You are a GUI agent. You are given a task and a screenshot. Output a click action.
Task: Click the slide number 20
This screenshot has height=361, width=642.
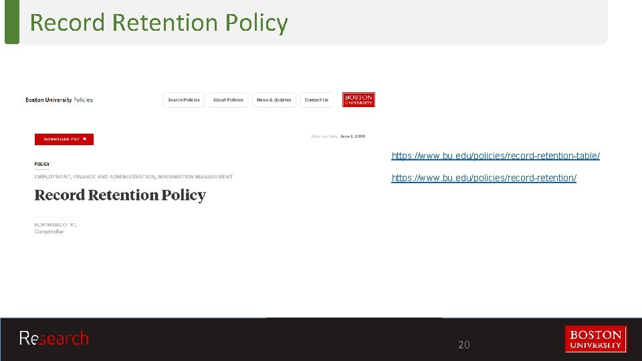point(464,345)
